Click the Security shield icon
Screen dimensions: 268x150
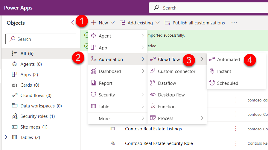click(94, 95)
